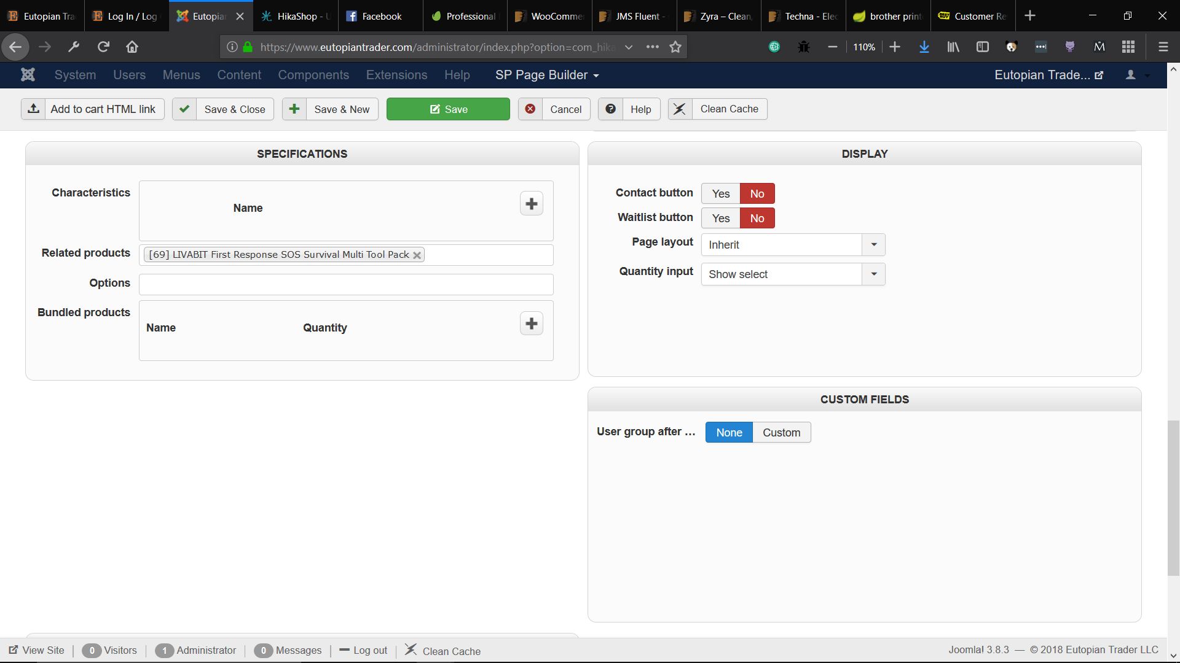Set Waitlist button to Yes

tap(720, 218)
